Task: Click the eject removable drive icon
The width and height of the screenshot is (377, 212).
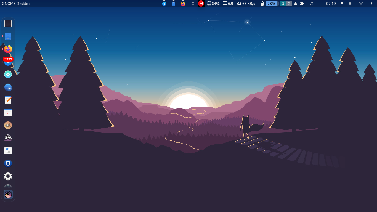Action: pyautogui.click(x=296, y=4)
